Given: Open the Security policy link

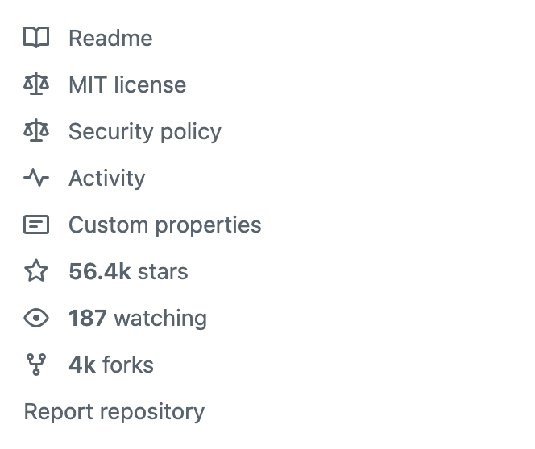Looking at the screenshot, I should click(145, 131).
